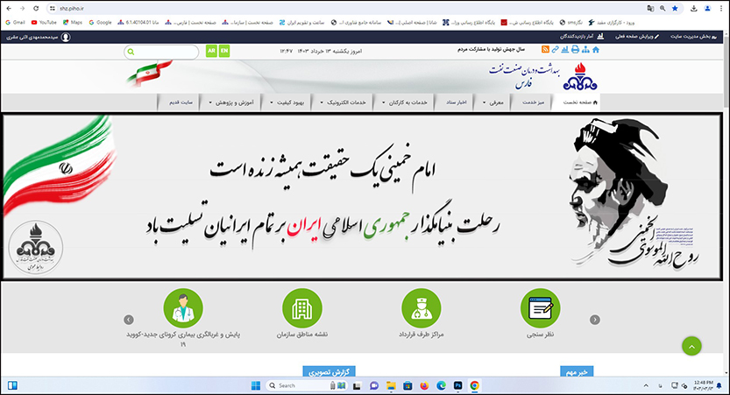Screen dimensions: 730x395
Task: Open the Chrome profile avatar icon
Action: [708, 9]
